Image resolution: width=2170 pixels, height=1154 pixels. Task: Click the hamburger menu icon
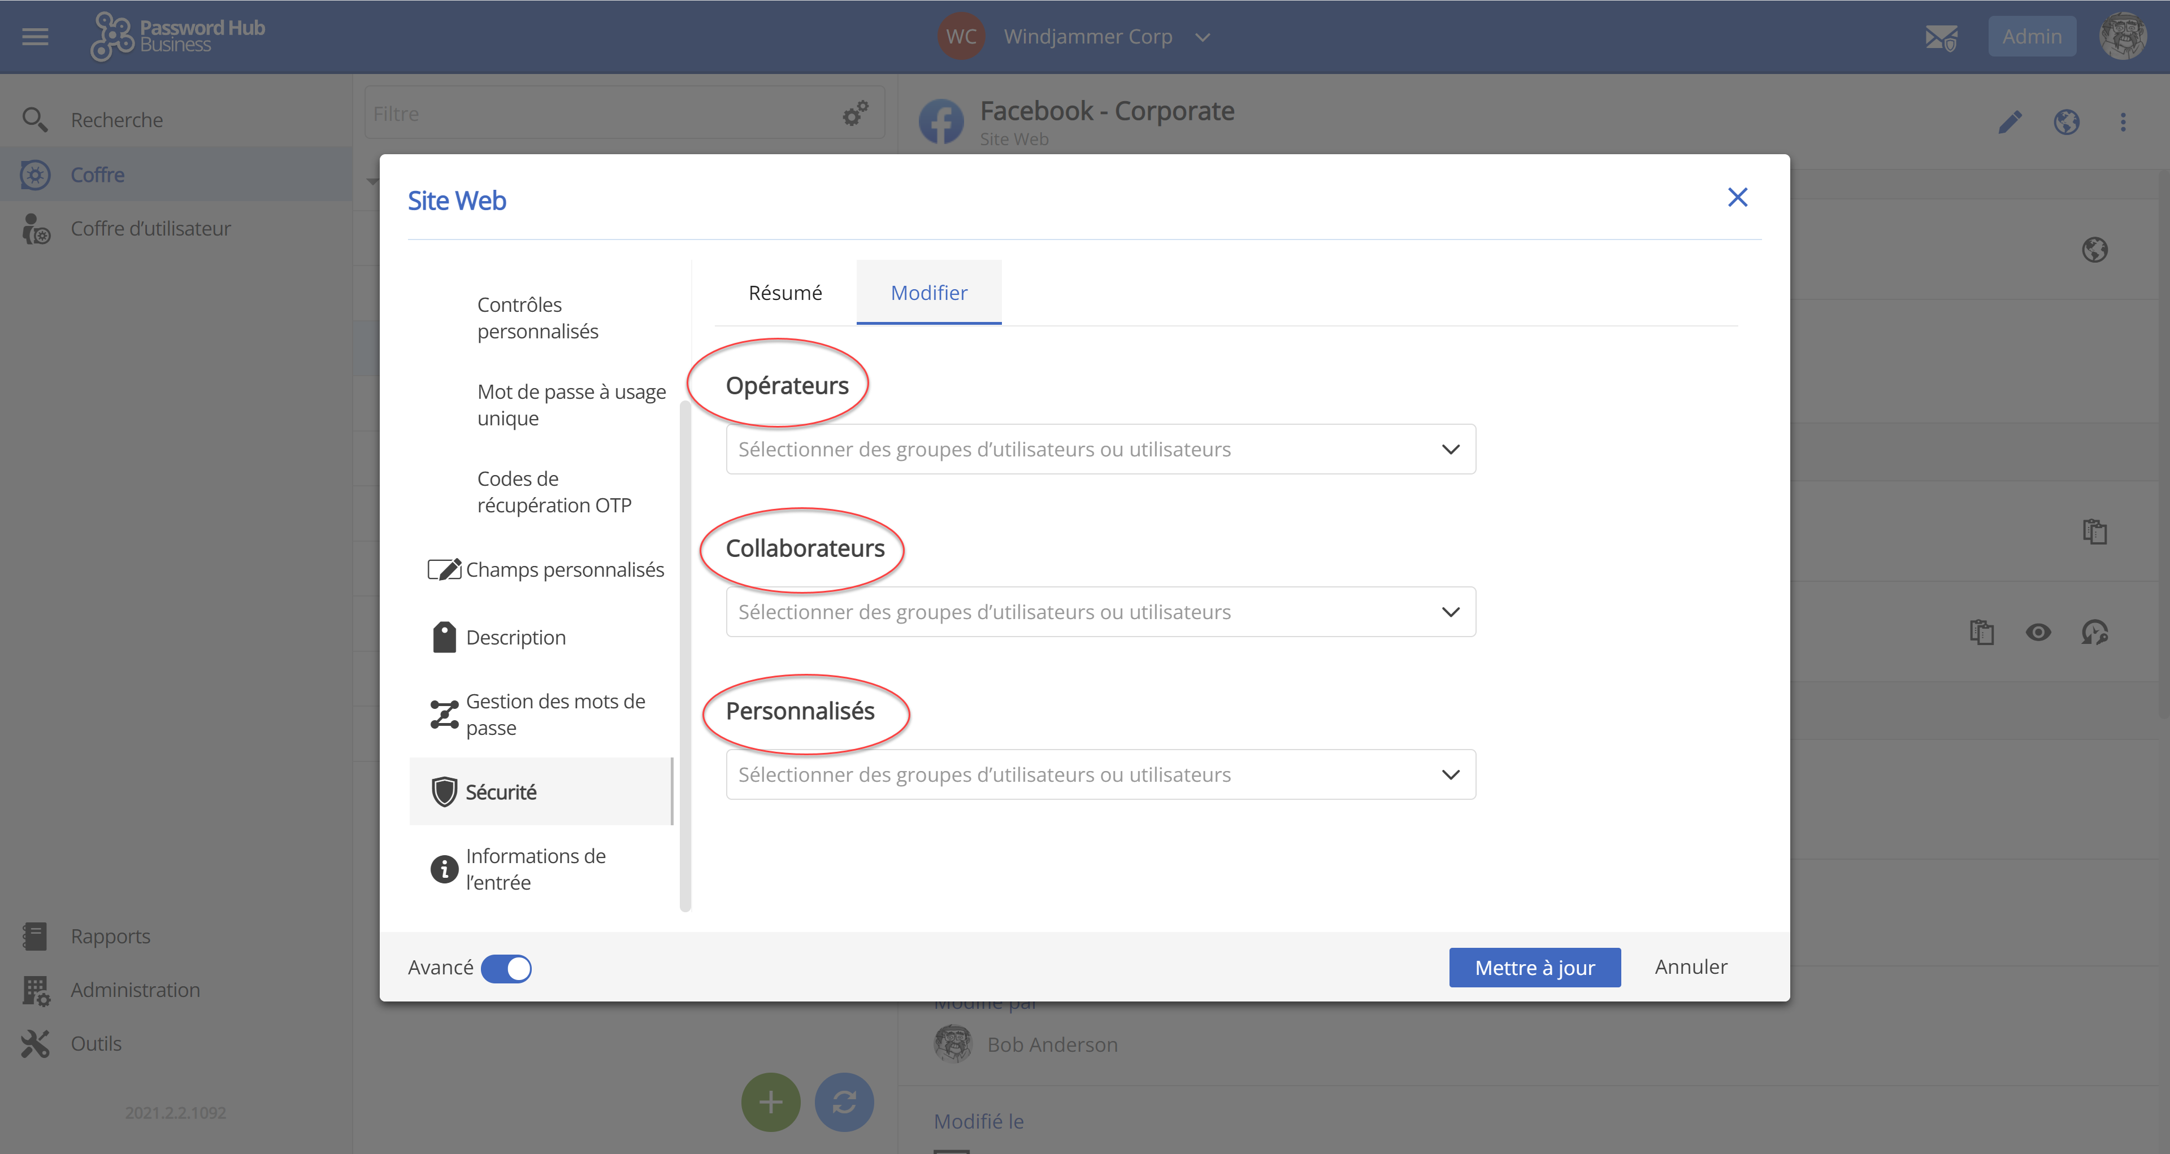34,37
